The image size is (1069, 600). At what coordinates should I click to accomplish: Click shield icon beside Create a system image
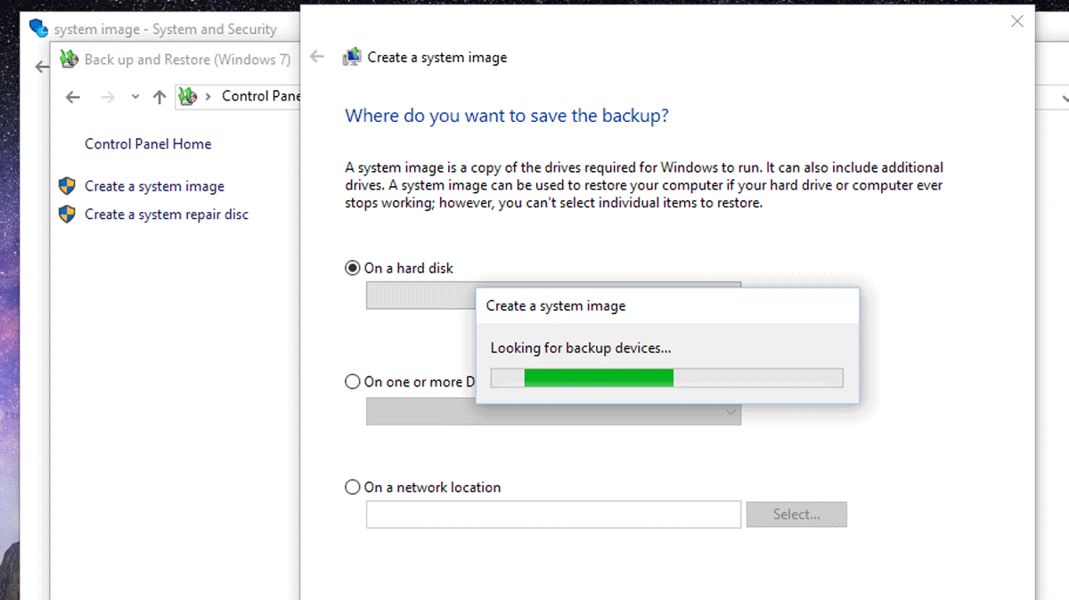pos(67,186)
